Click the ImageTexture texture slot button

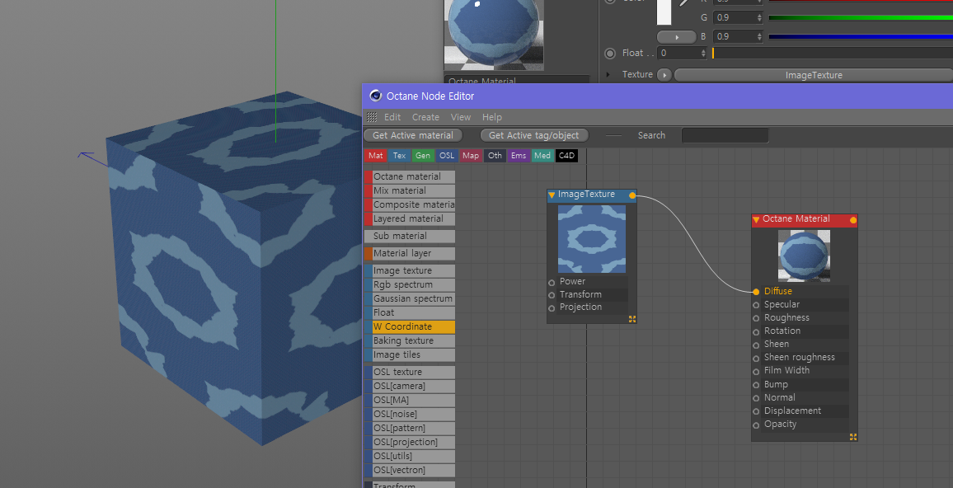(813, 75)
